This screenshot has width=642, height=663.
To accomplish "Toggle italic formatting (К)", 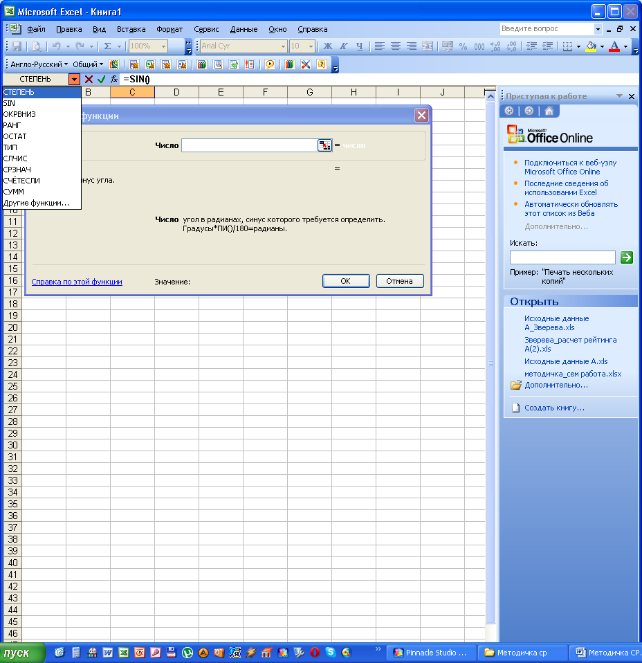I will pyautogui.click(x=344, y=46).
